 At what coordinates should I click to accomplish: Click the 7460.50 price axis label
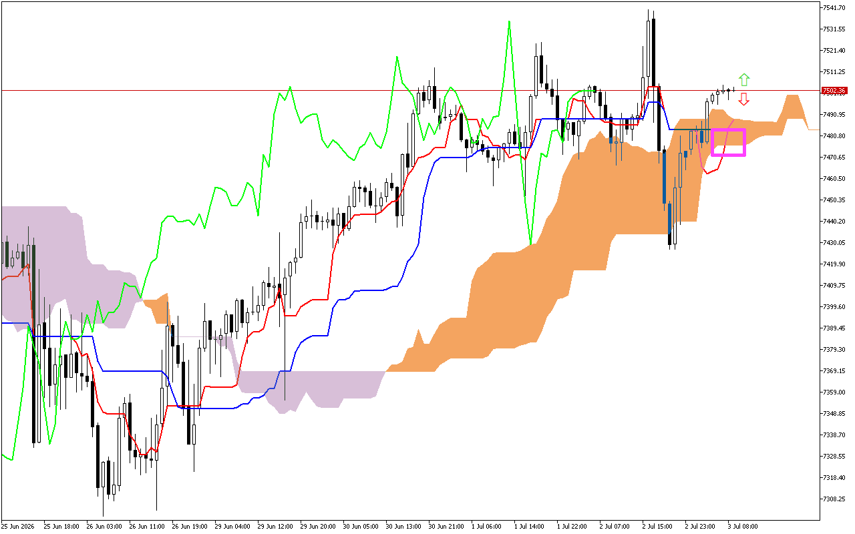[834, 179]
